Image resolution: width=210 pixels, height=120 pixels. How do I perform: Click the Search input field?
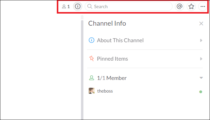coord(129,6)
